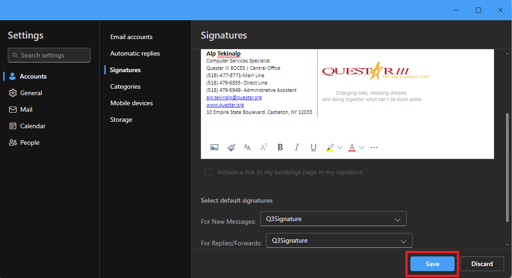
Task: Open Mobile devices settings
Action: [131, 103]
